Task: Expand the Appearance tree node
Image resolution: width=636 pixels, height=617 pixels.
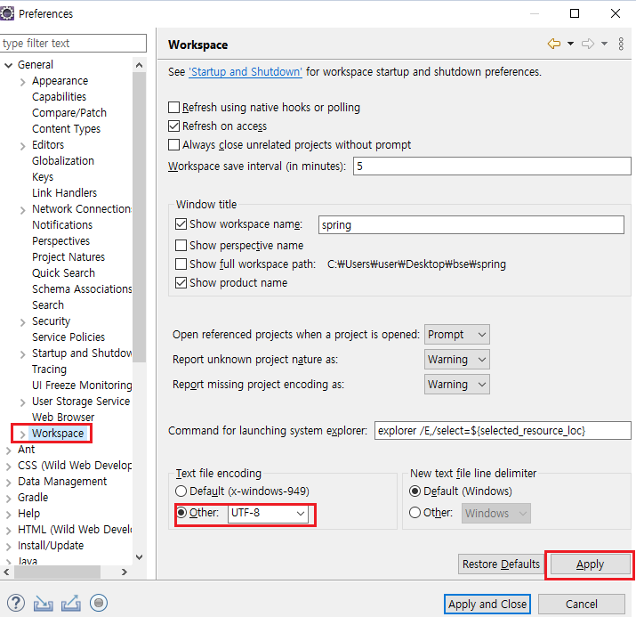Action: point(23,82)
